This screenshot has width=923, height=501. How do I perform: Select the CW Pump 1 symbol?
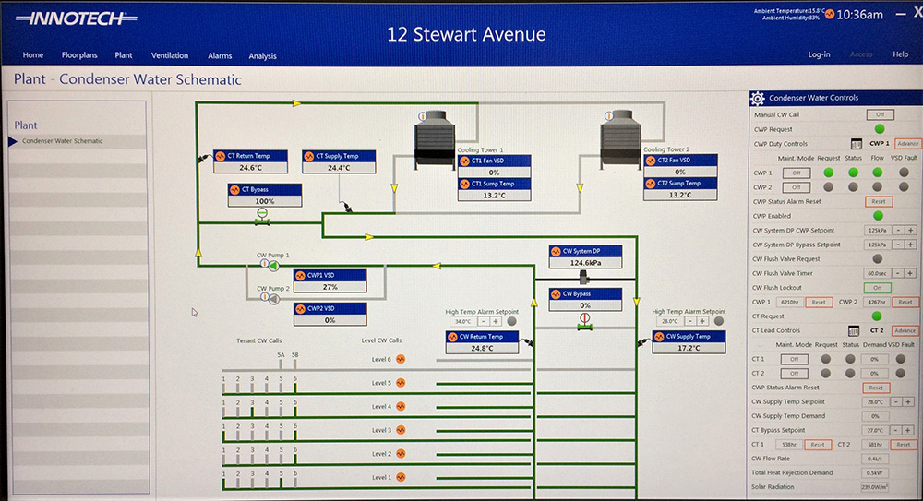click(273, 266)
